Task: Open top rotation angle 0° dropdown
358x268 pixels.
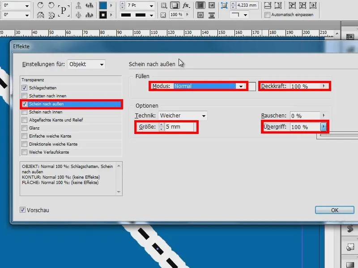Action: (x=27, y=5)
